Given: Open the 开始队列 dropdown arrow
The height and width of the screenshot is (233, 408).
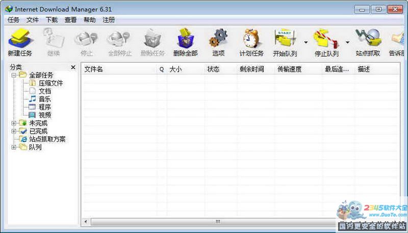Looking at the screenshot, I should [x=306, y=43].
